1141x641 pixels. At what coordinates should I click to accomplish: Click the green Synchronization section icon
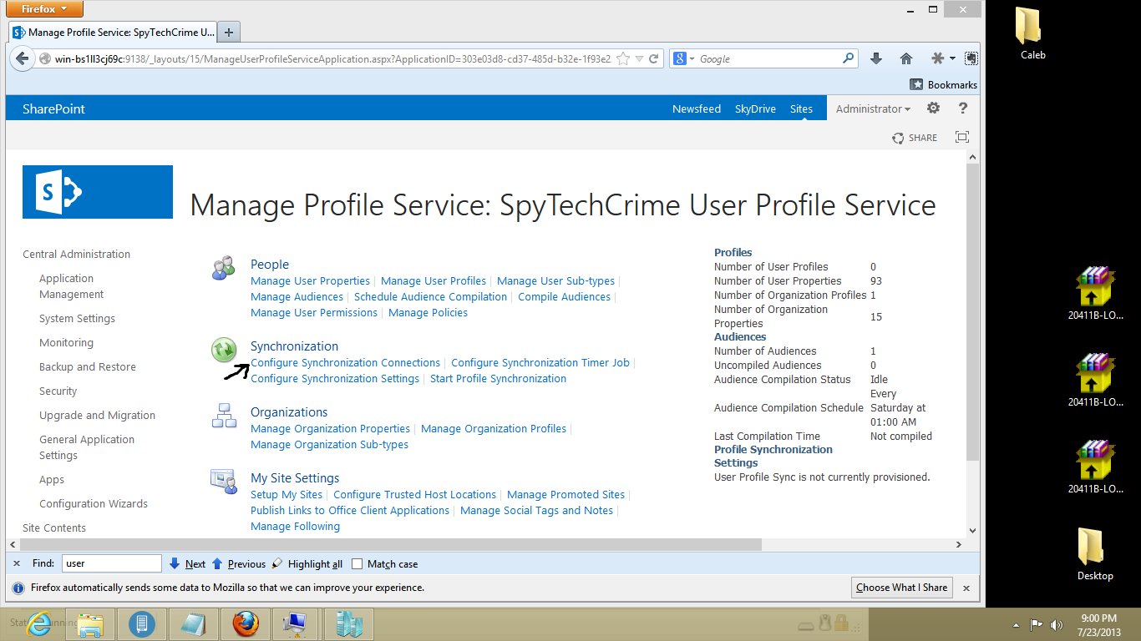[223, 351]
